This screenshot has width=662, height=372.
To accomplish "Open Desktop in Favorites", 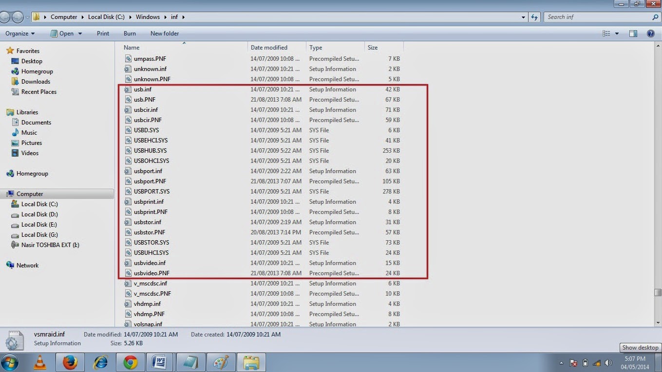I will tap(32, 61).
